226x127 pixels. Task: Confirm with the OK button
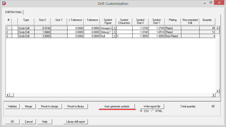pos(12,122)
